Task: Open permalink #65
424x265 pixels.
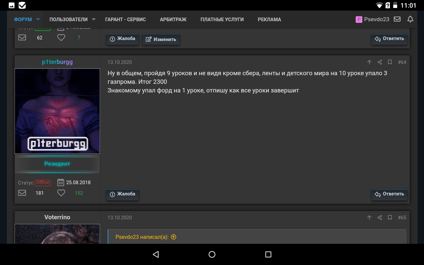Action: pos(402,218)
